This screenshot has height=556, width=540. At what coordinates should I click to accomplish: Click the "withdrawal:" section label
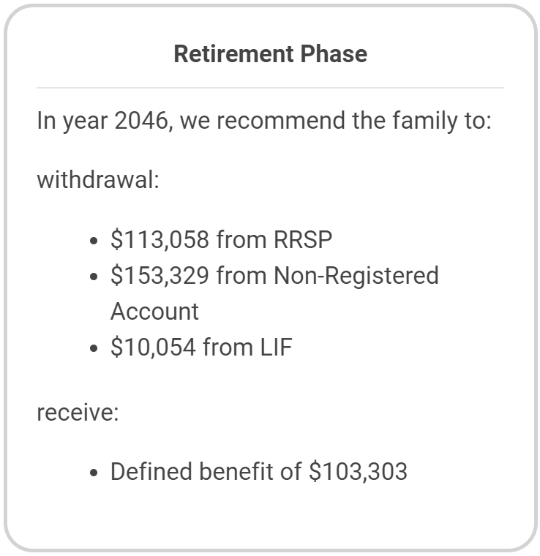point(98,179)
